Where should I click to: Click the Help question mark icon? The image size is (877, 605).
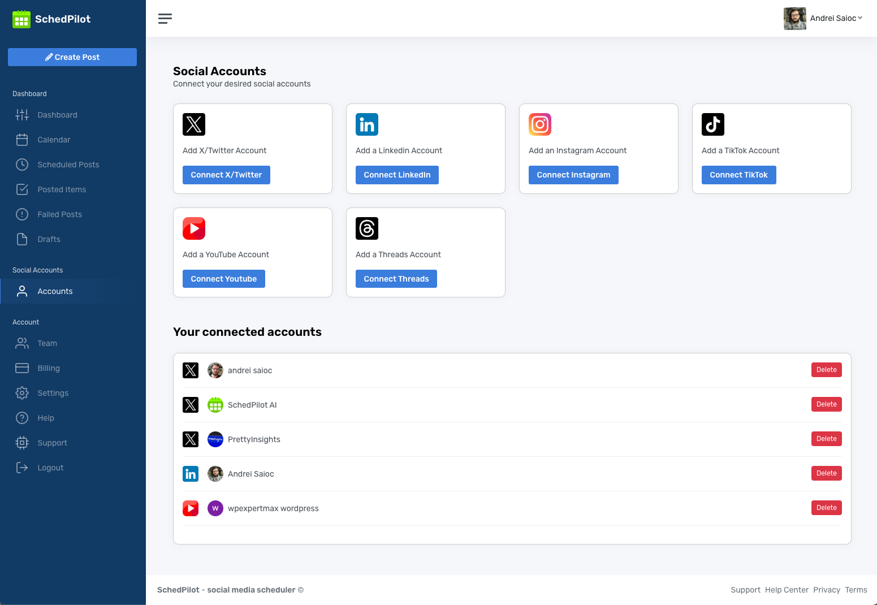pos(22,418)
